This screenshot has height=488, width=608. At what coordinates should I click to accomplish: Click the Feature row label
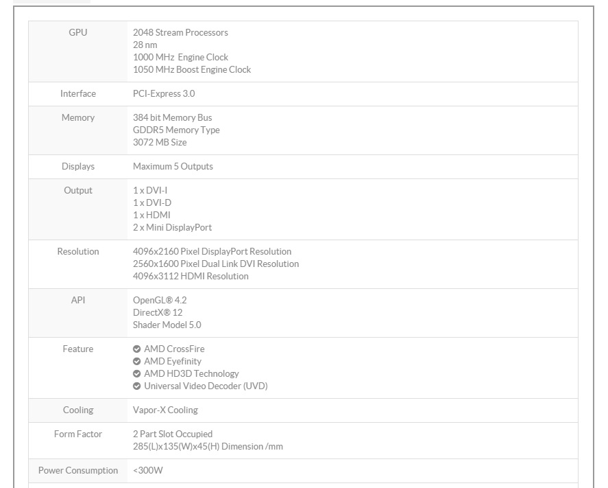(x=78, y=349)
